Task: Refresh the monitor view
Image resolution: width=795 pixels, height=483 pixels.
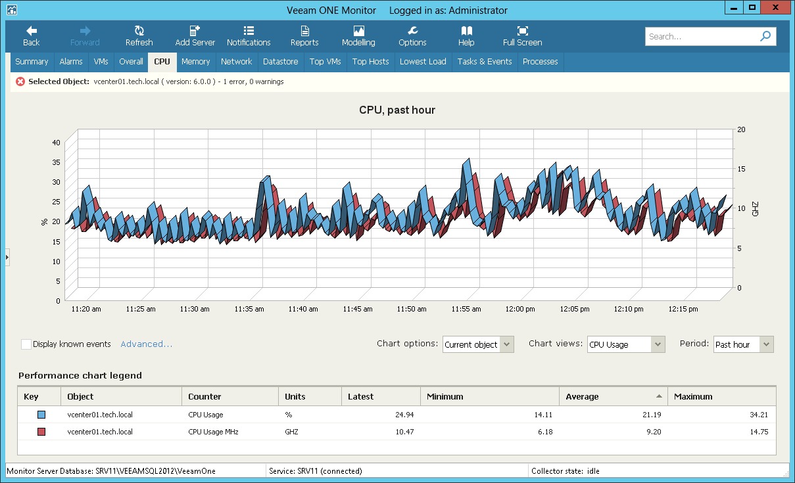Action: point(139,36)
